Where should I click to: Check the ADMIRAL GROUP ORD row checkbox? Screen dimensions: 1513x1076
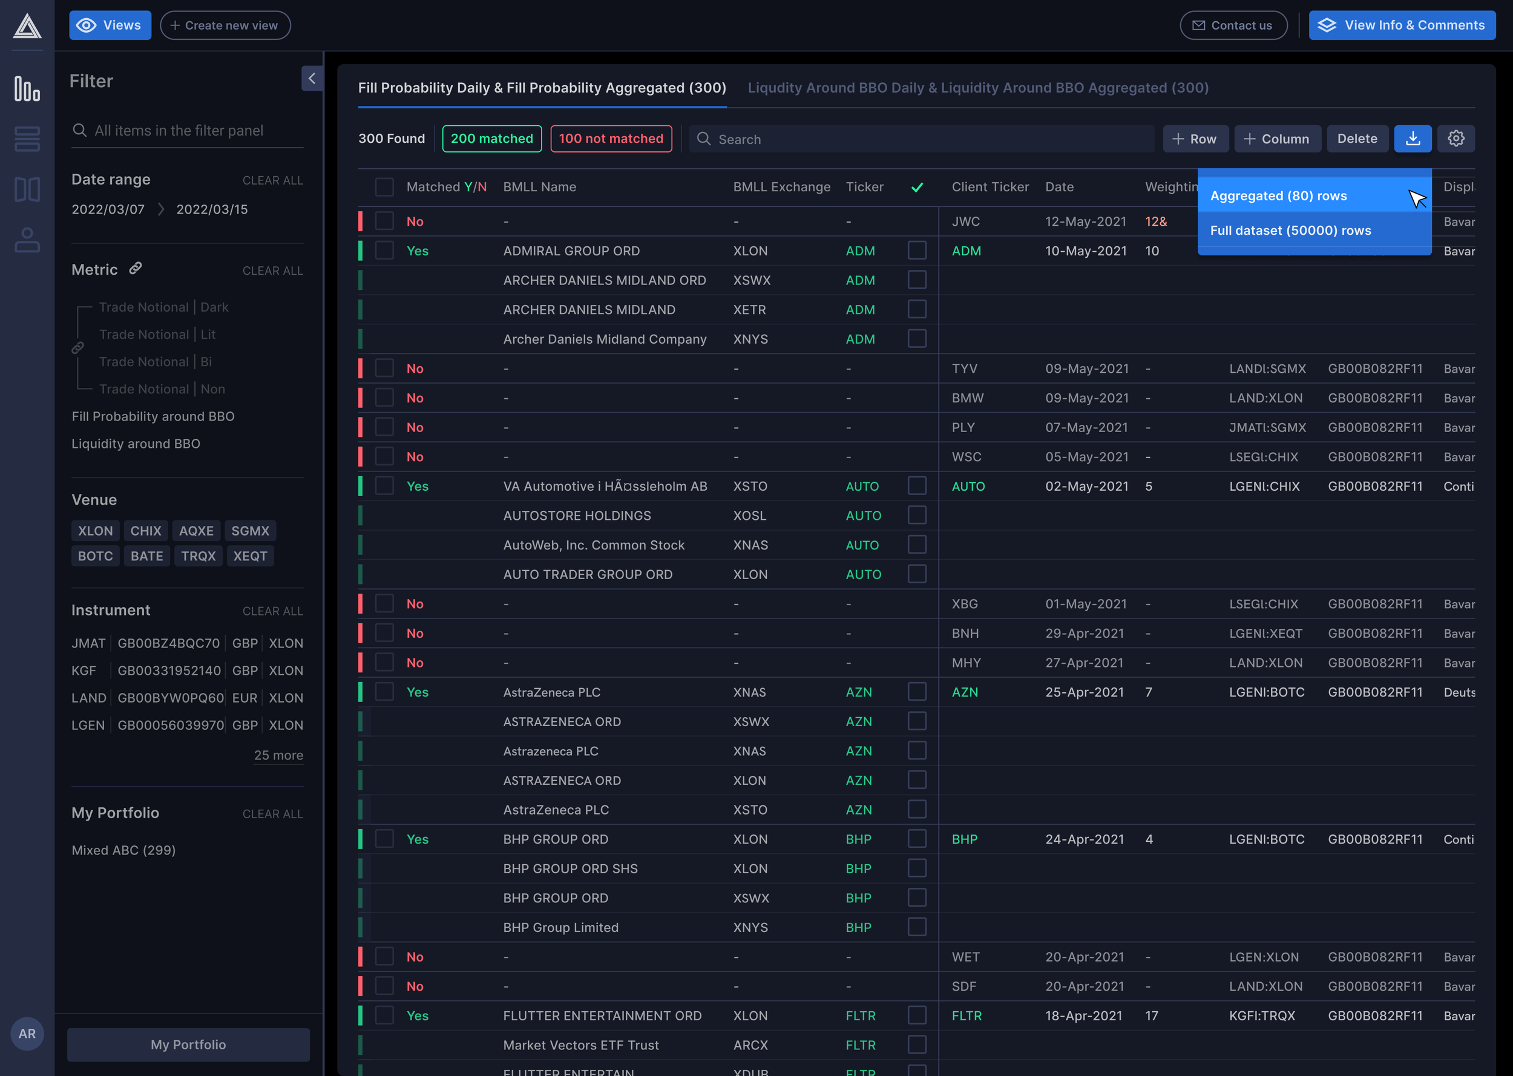tap(384, 251)
